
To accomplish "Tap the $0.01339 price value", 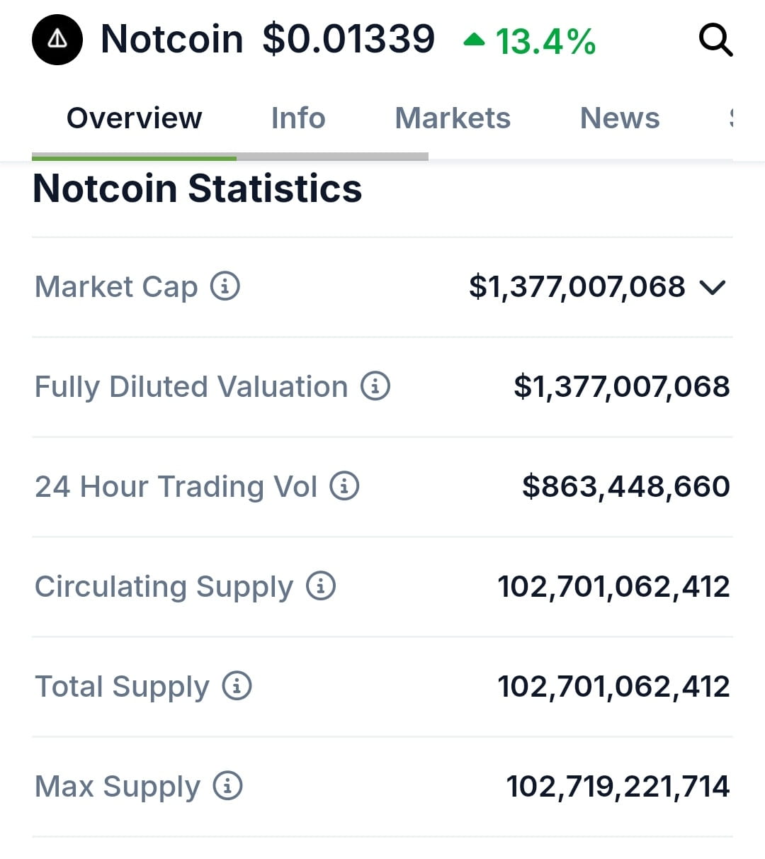I will pos(348,39).
